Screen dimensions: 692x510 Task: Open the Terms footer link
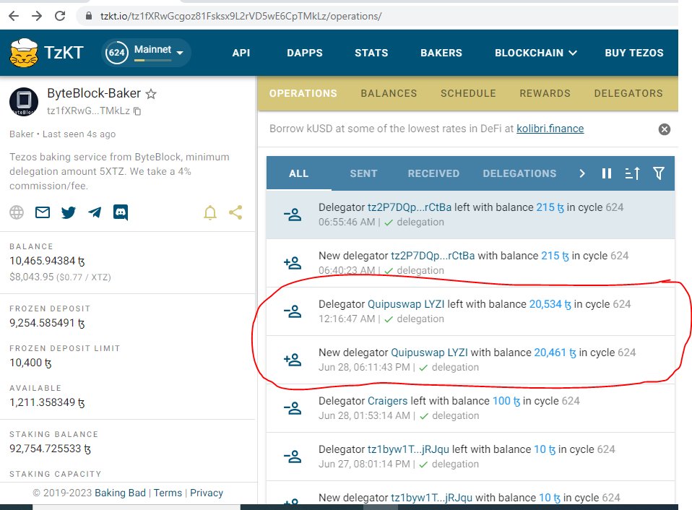point(168,493)
